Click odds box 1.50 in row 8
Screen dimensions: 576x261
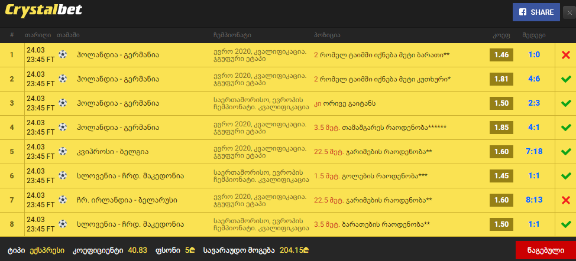click(501, 224)
